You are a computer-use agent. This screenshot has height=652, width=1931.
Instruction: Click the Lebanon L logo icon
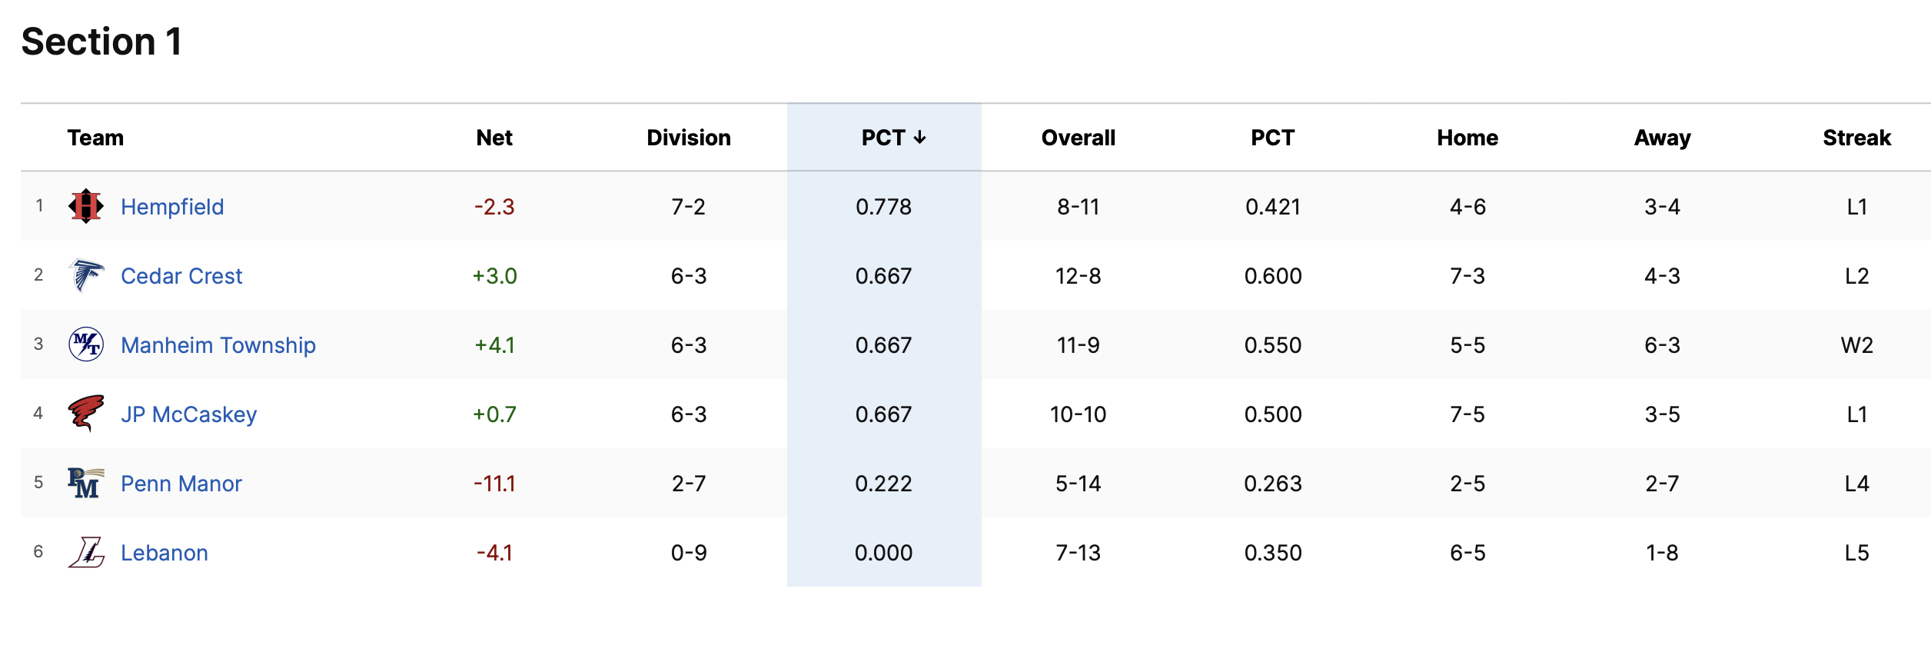pyautogui.click(x=86, y=552)
